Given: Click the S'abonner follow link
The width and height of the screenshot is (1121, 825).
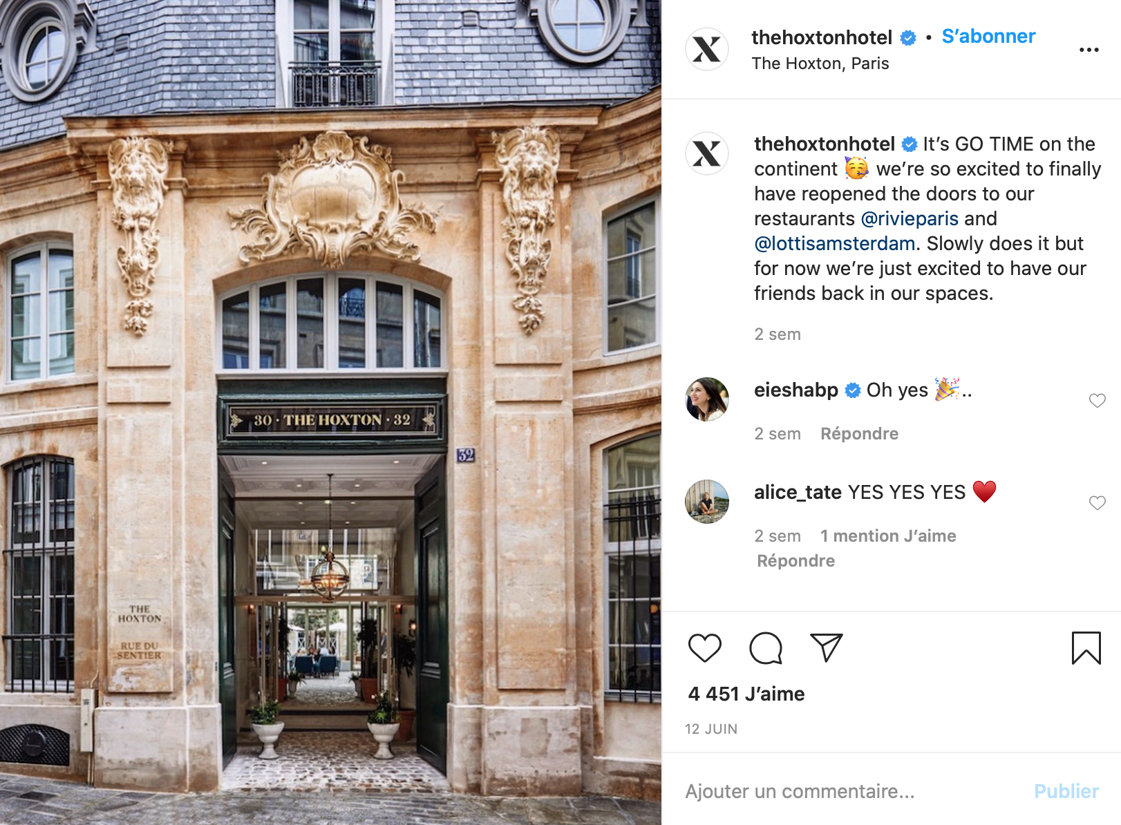Looking at the screenshot, I should 988,37.
